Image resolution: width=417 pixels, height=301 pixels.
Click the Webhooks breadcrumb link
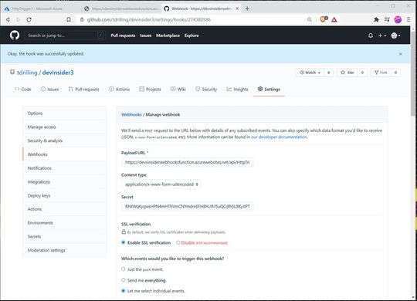[x=131, y=114]
